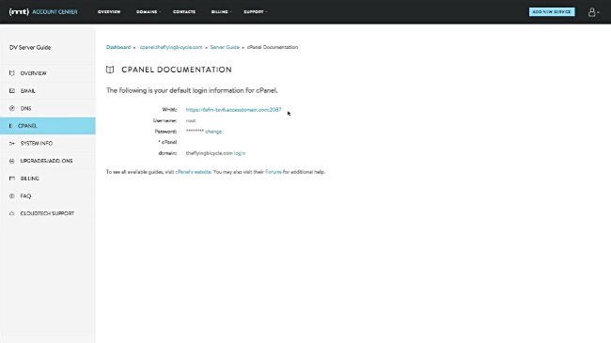Click the Billing sidebar icon
The image size is (611, 343).
click(12, 179)
